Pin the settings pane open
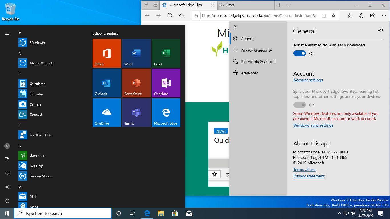This screenshot has width=390, height=219. pos(380,30)
